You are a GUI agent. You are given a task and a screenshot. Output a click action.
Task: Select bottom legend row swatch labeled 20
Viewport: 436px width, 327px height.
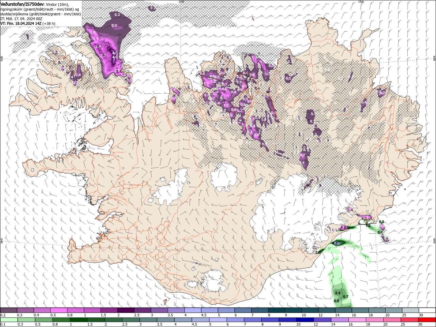point(392,320)
